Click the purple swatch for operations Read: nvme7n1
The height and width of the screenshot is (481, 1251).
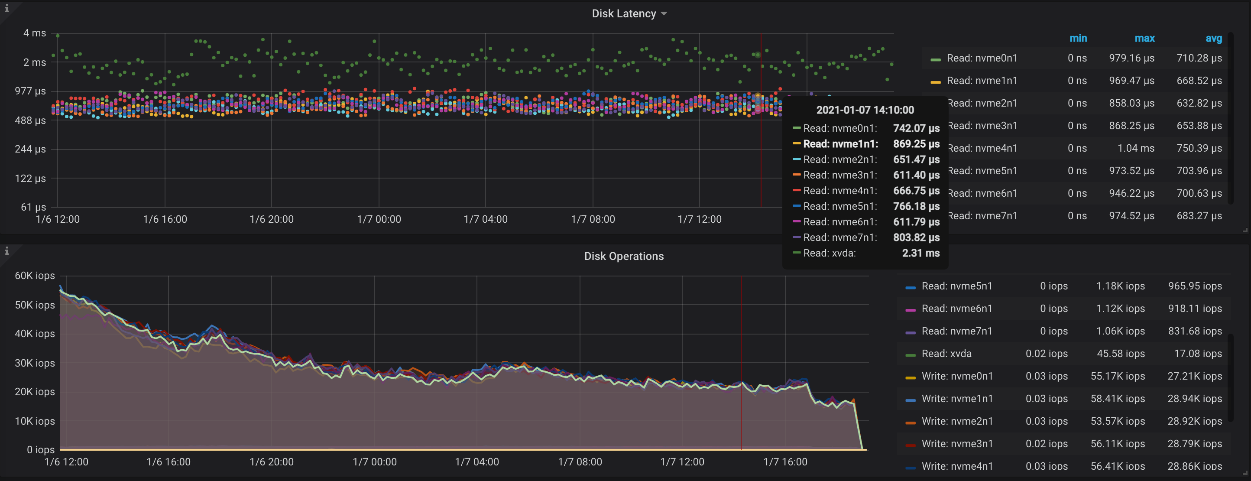click(911, 333)
